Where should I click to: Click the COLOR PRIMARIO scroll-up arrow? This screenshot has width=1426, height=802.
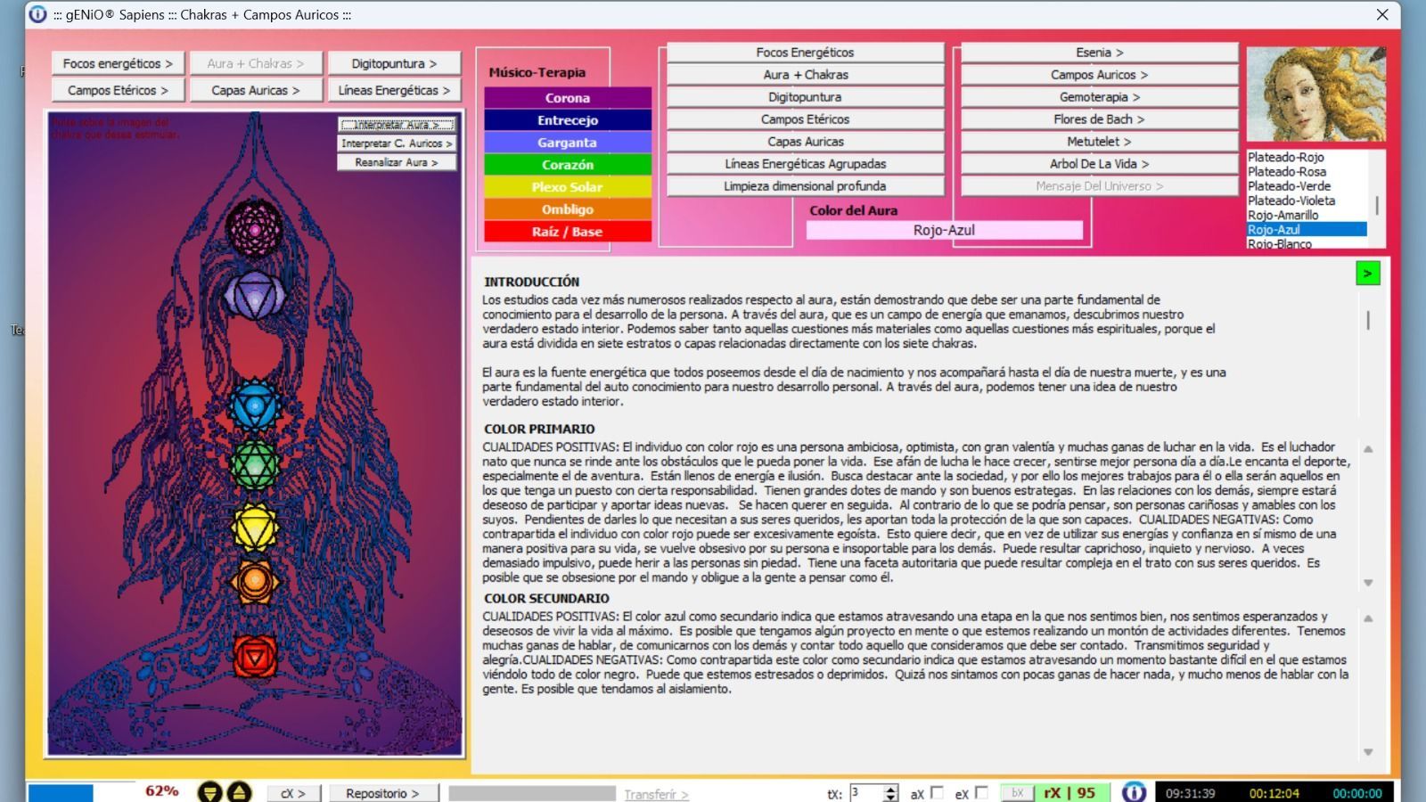coord(1368,449)
